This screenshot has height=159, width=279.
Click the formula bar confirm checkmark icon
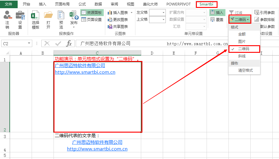tap(58, 43)
